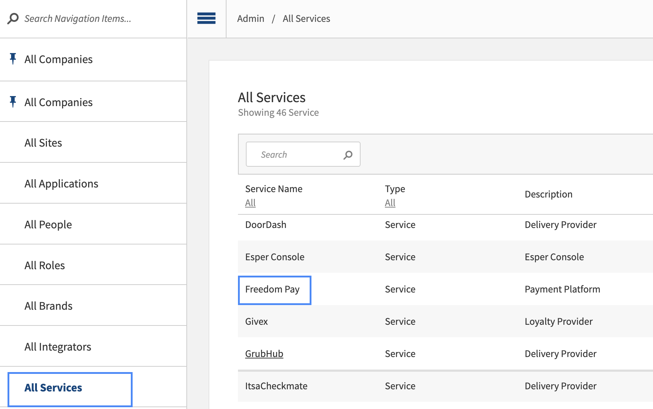Open All Integrators from the sidebar
The width and height of the screenshot is (653, 409).
tap(58, 347)
